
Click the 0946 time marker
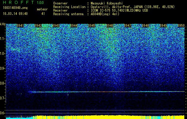(110, 26)
